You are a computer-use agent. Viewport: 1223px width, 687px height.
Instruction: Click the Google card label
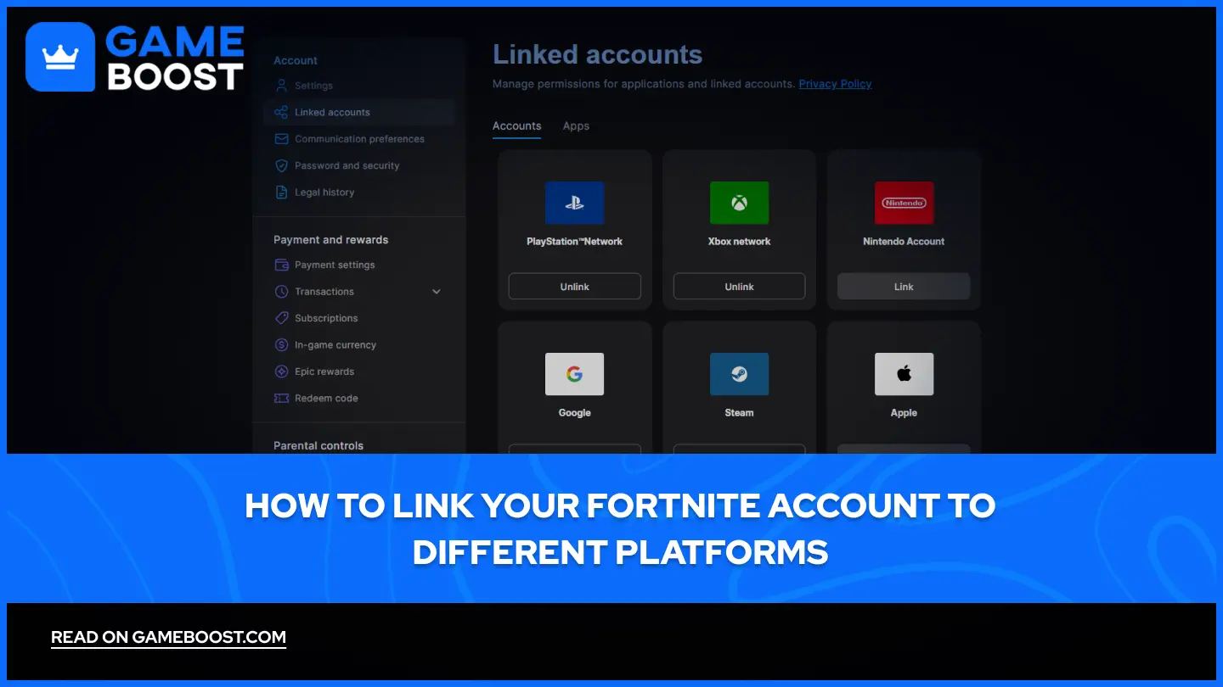(x=574, y=413)
